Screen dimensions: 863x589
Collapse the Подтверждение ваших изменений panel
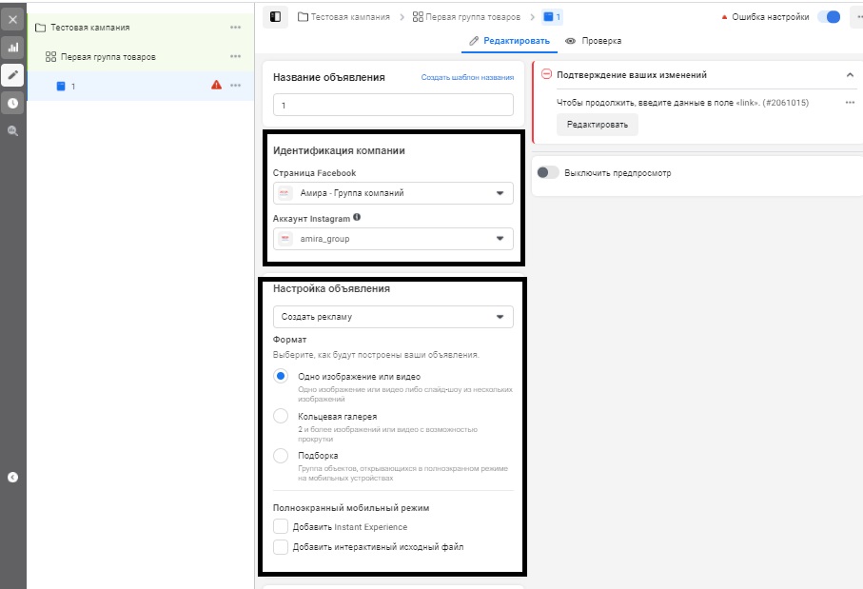[x=850, y=75]
